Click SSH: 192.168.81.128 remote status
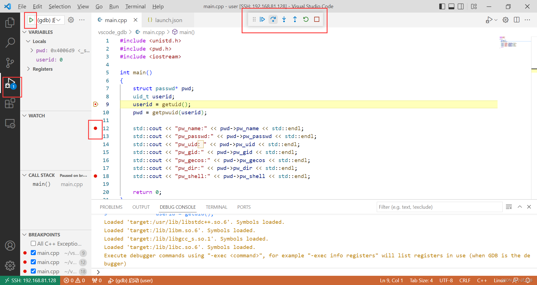Screen dimensions: 537x285 pos(30,280)
